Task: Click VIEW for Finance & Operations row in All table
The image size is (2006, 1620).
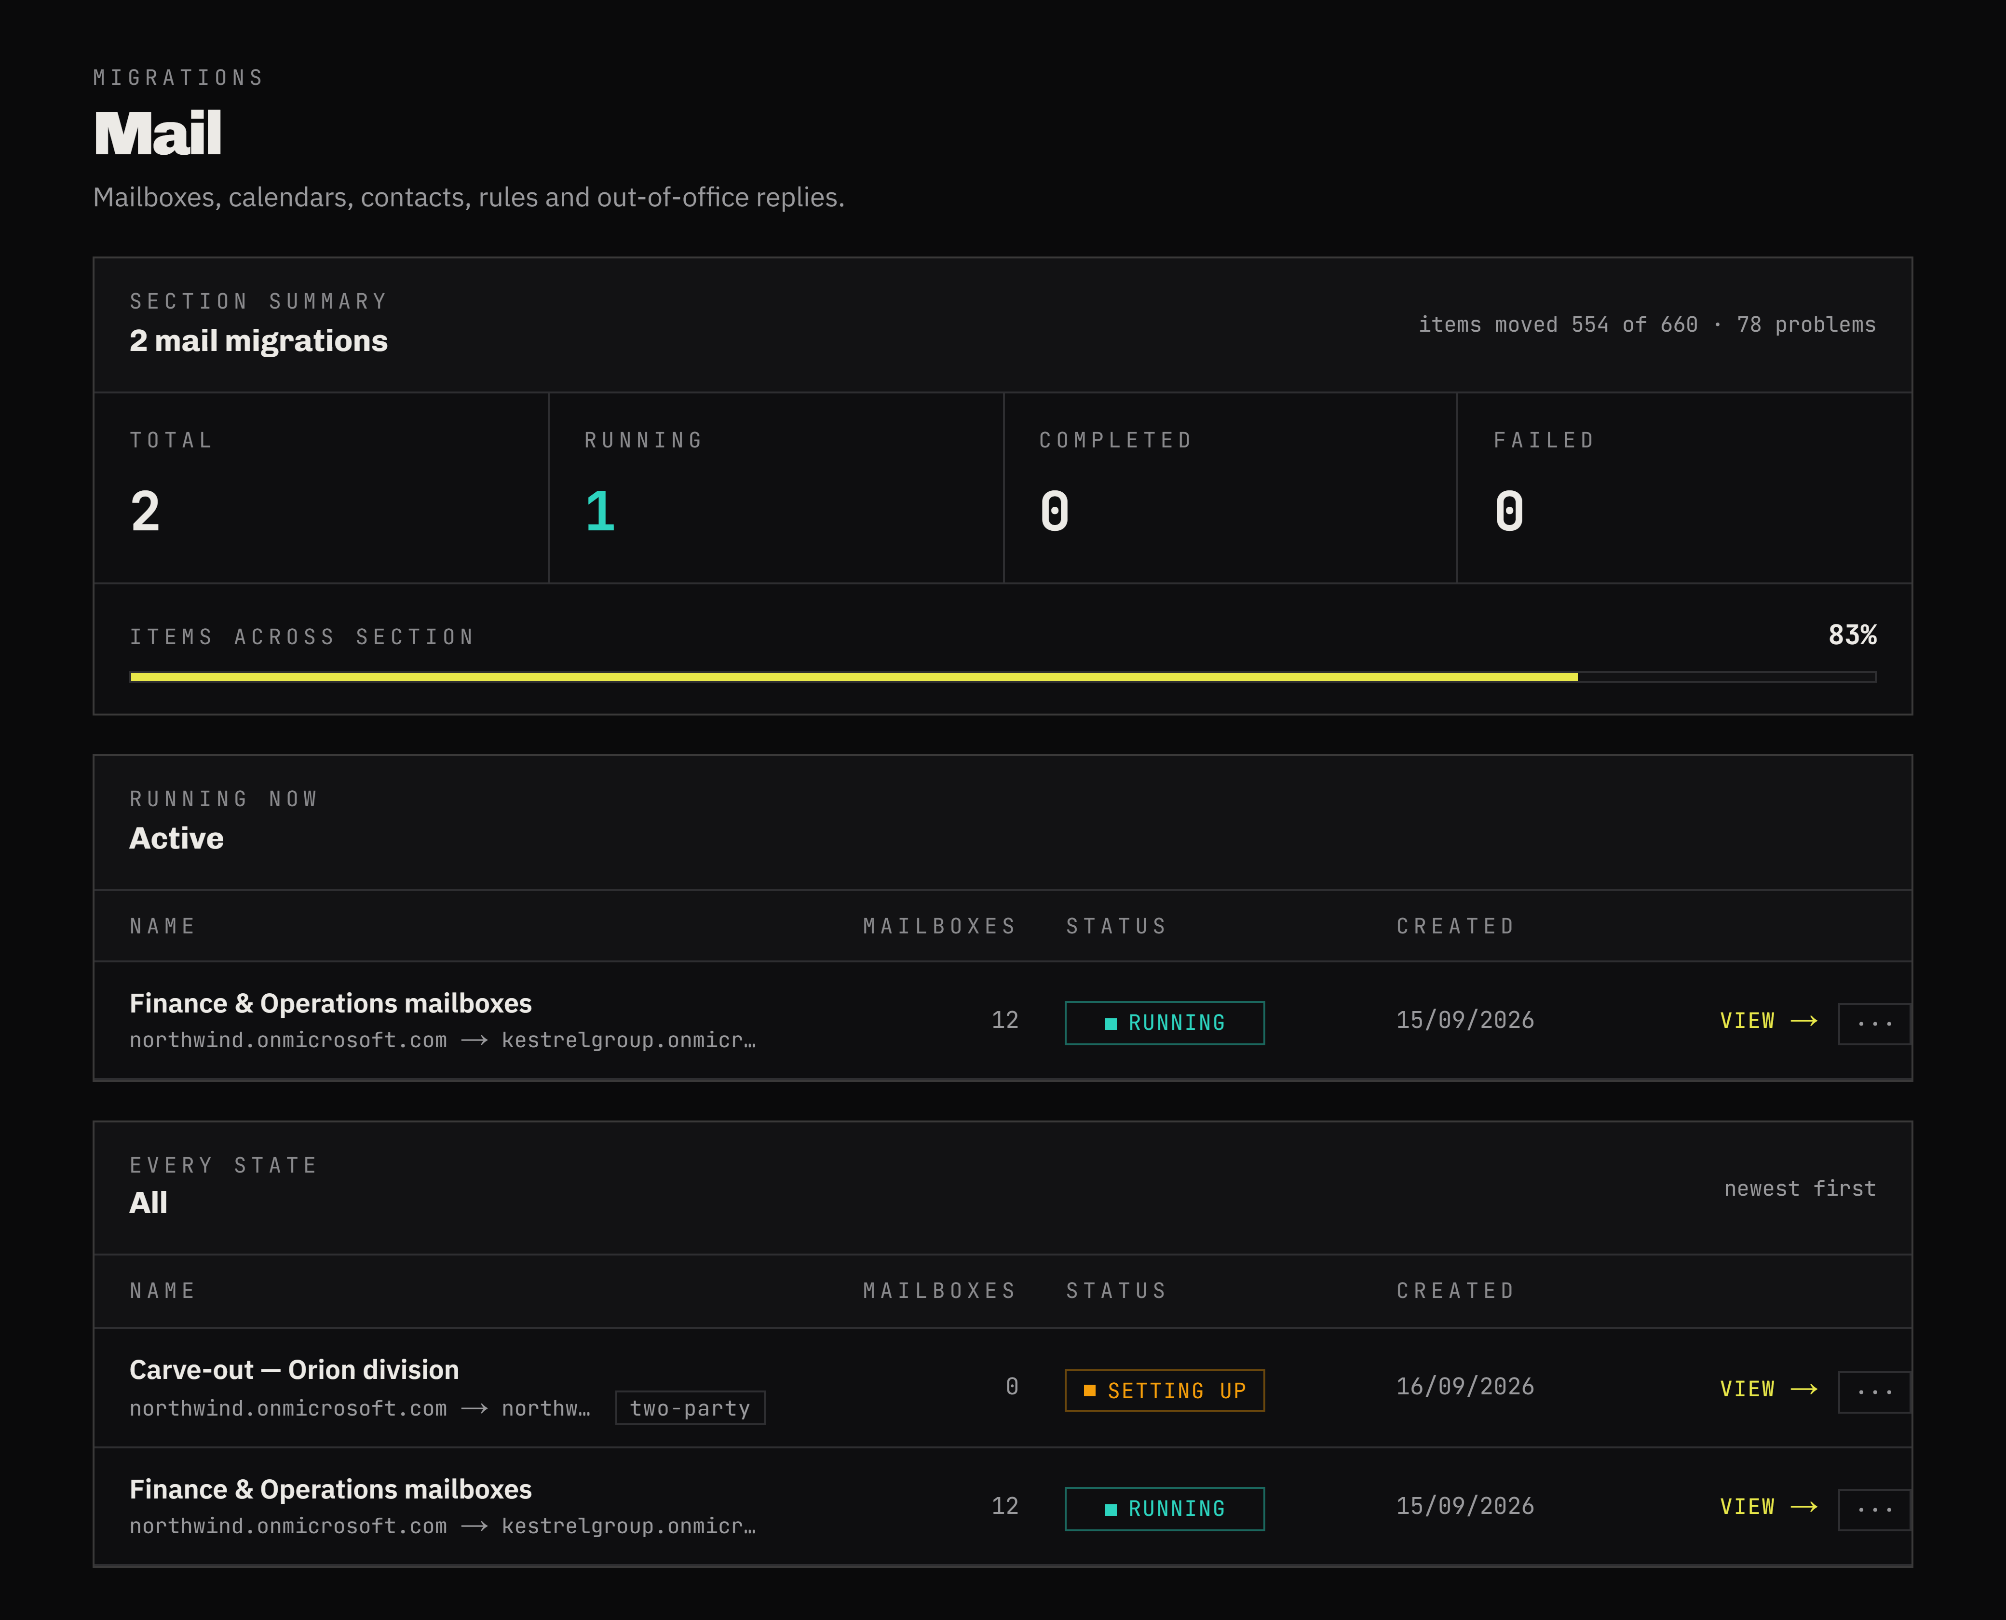Action: click(x=1768, y=1506)
